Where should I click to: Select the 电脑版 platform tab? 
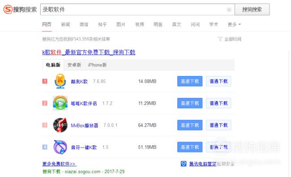[53, 65]
